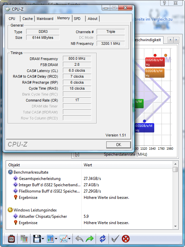Screen dimensions: 185x247
Task: Click the CAS# Latency 6.0 clocks value
Action: click(77, 70)
